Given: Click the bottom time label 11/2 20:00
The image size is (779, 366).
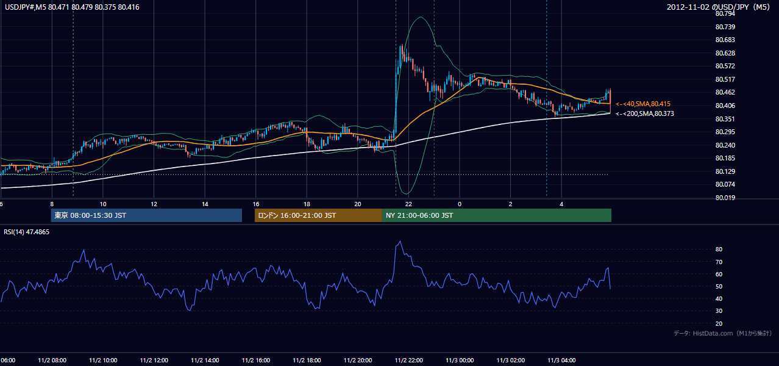Looking at the screenshot, I should coord(358,361).
